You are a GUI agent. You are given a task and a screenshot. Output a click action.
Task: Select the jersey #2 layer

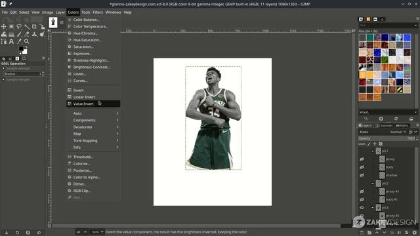pyautogui.click(x=392, y=216)
